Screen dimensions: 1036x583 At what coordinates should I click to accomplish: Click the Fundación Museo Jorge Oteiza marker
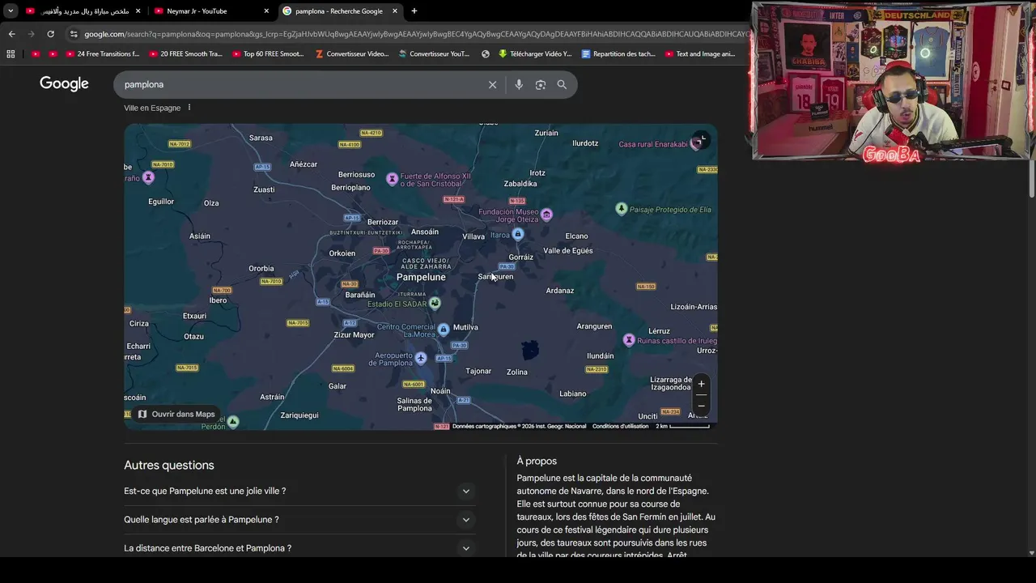click(x=546, y=214)
